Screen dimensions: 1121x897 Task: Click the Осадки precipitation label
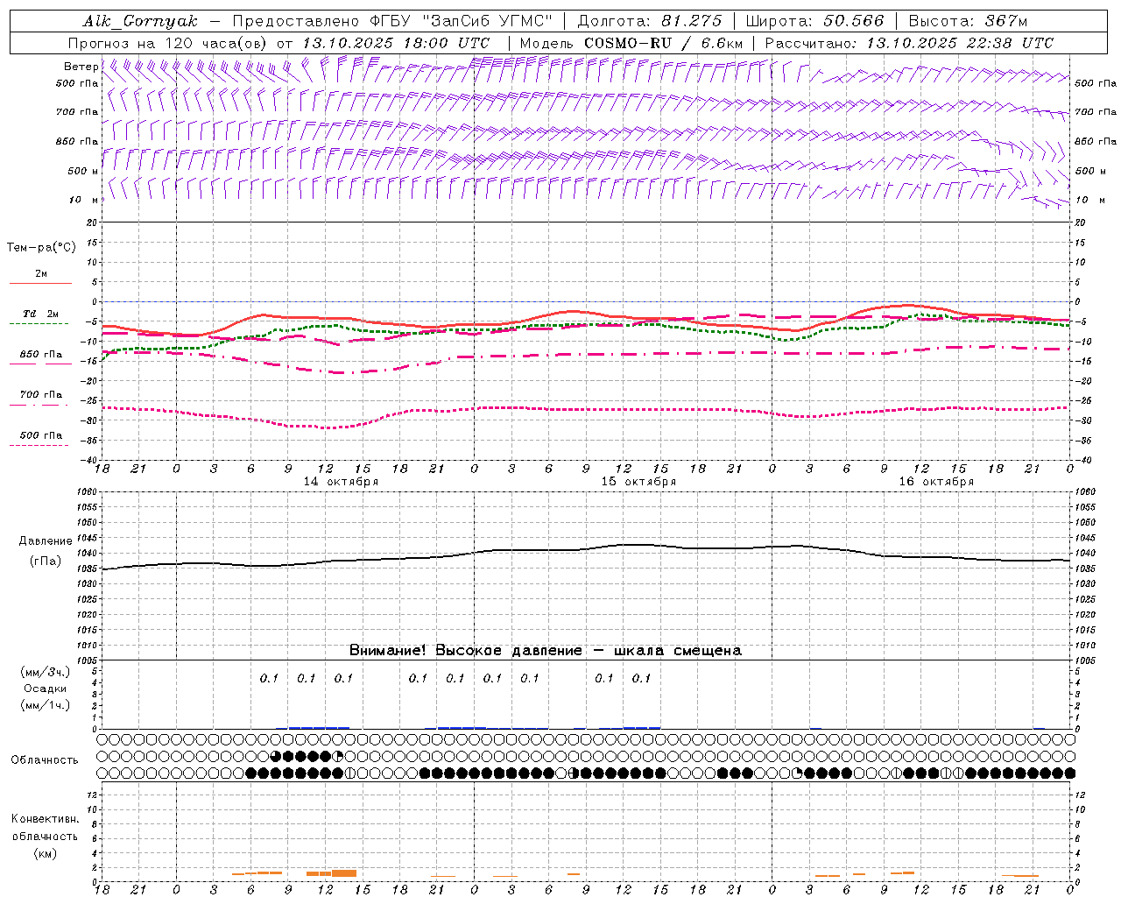click(x=45, y=689)
